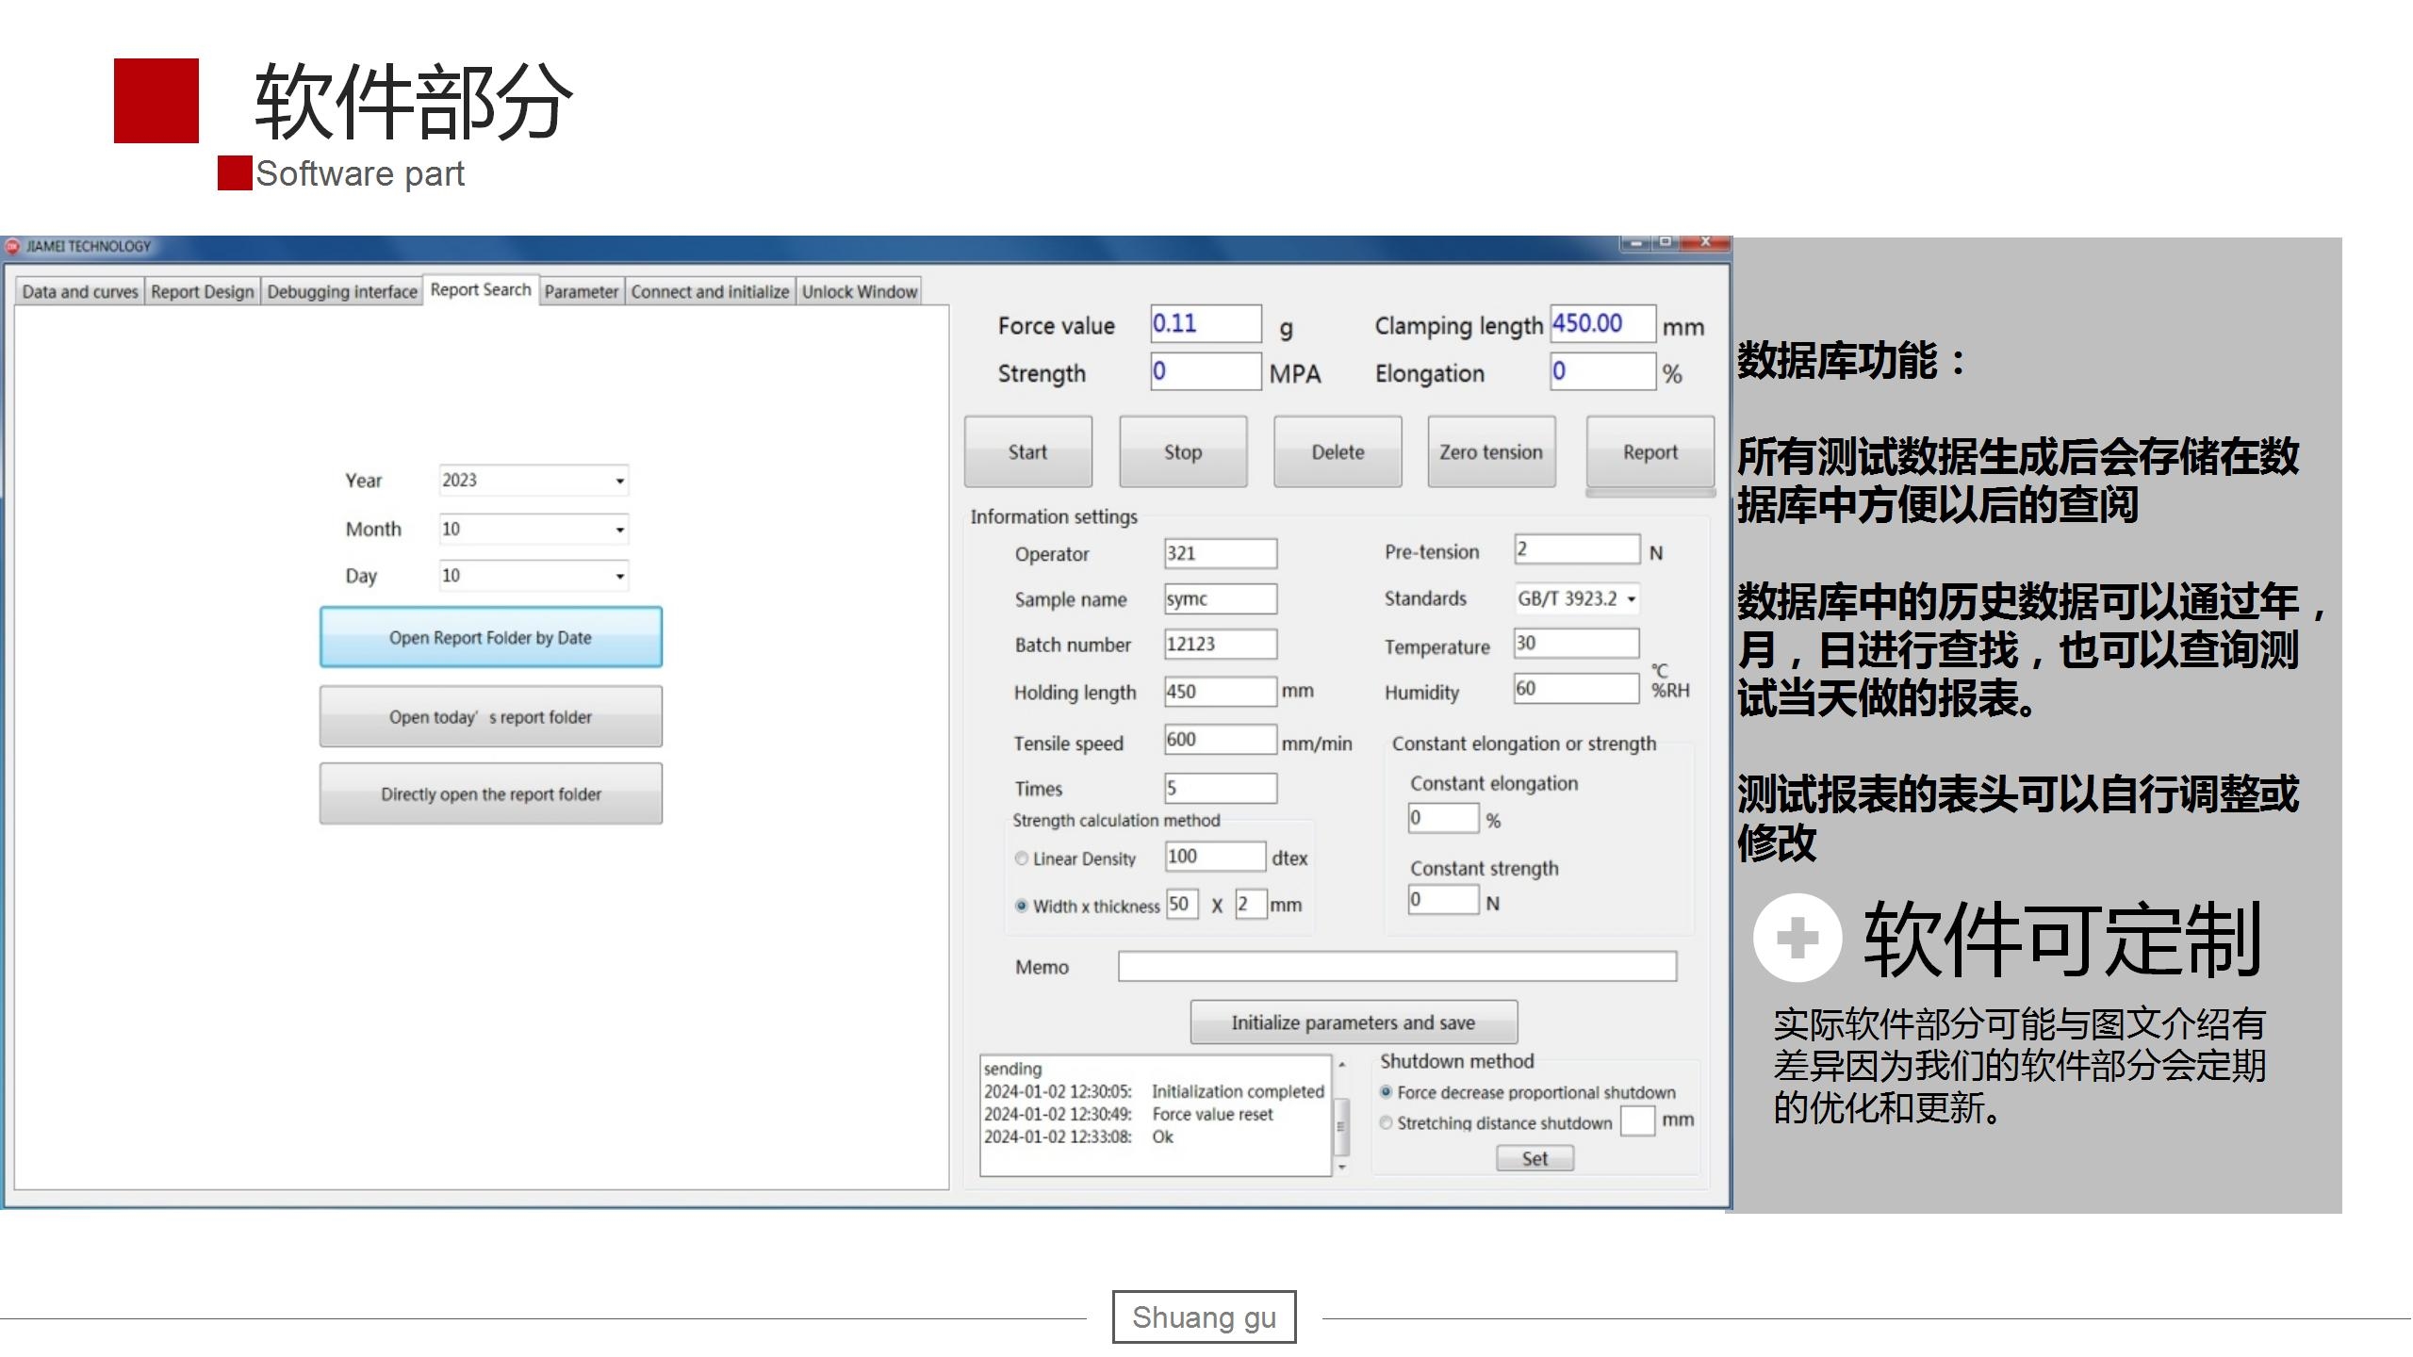Select Width x thickness radio option

click(1021, 906)
